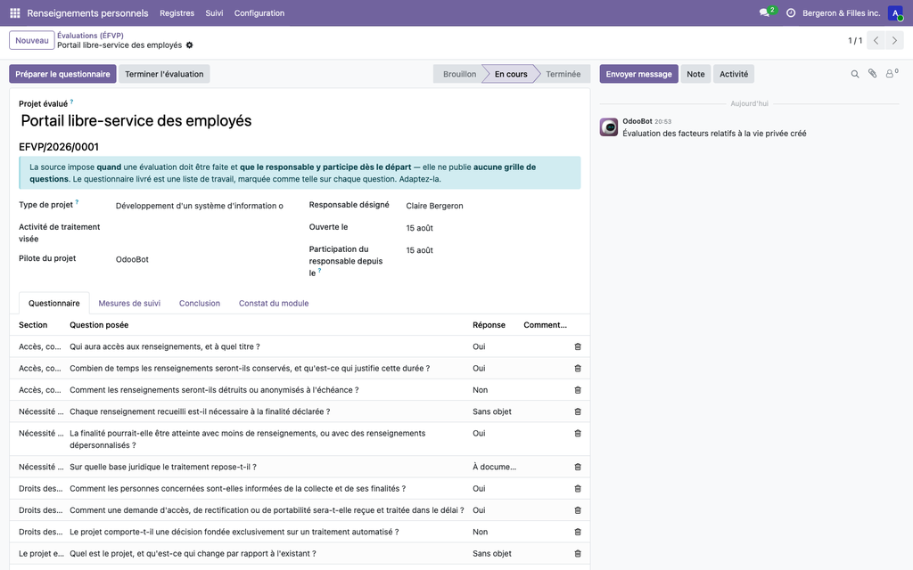Delete row 'Sur quelle base juridique'
The height and width of the screenshot is (570, 913).
pos(578,467)
